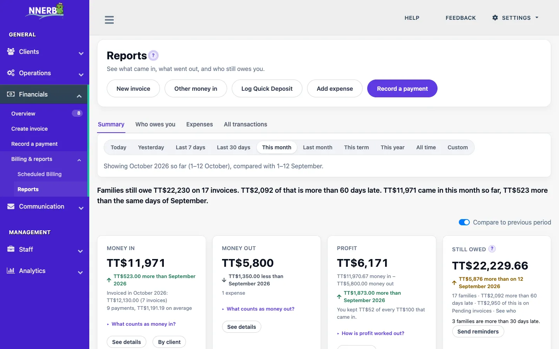559x349 pixels.
Task: Expand 'What counts as money in?'
Action: click(x=141, y=324)
